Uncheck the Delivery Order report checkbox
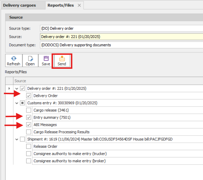This screenshot has width=203, height=180. (29, 96)
